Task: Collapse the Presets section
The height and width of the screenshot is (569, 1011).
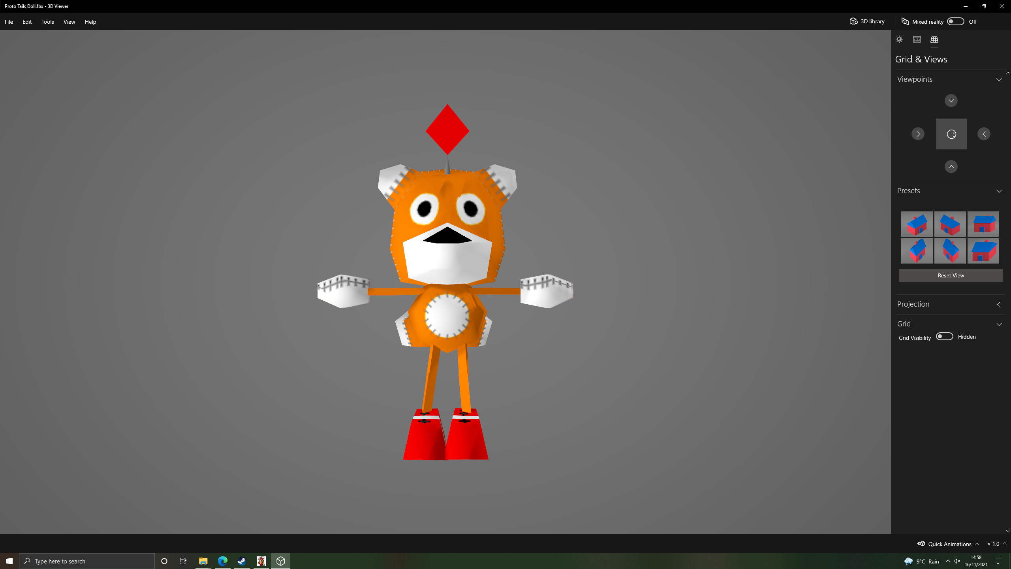Action: point(999,191)
